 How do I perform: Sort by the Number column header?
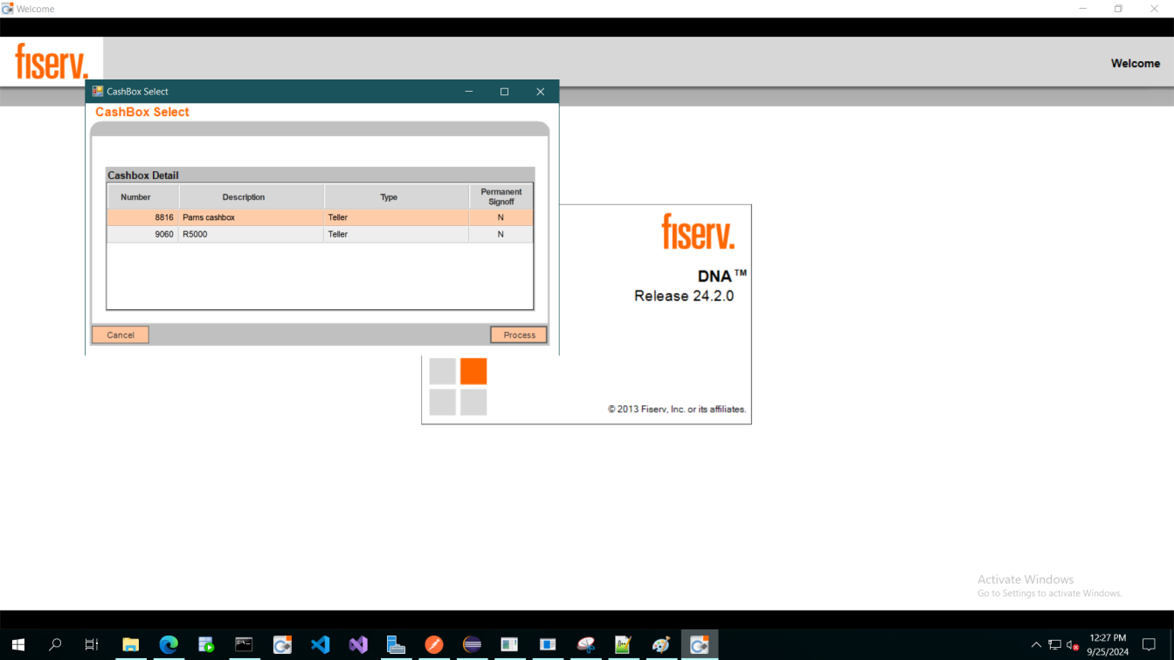tap(143, 196)
